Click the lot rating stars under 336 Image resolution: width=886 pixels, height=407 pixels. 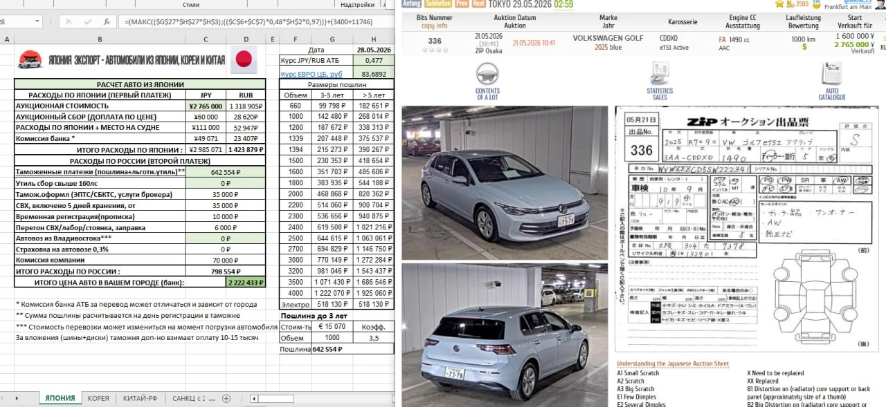(435, 50)
